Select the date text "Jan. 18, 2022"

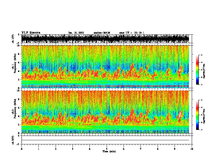(x=76, y=33)
